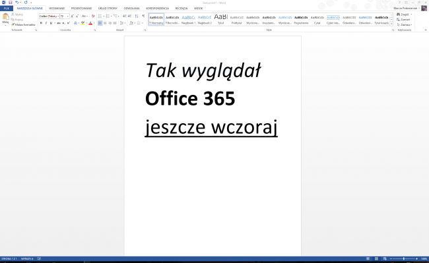
Task: Switch to the PROJEKTOWANIE tab
Action: point(82,9)
